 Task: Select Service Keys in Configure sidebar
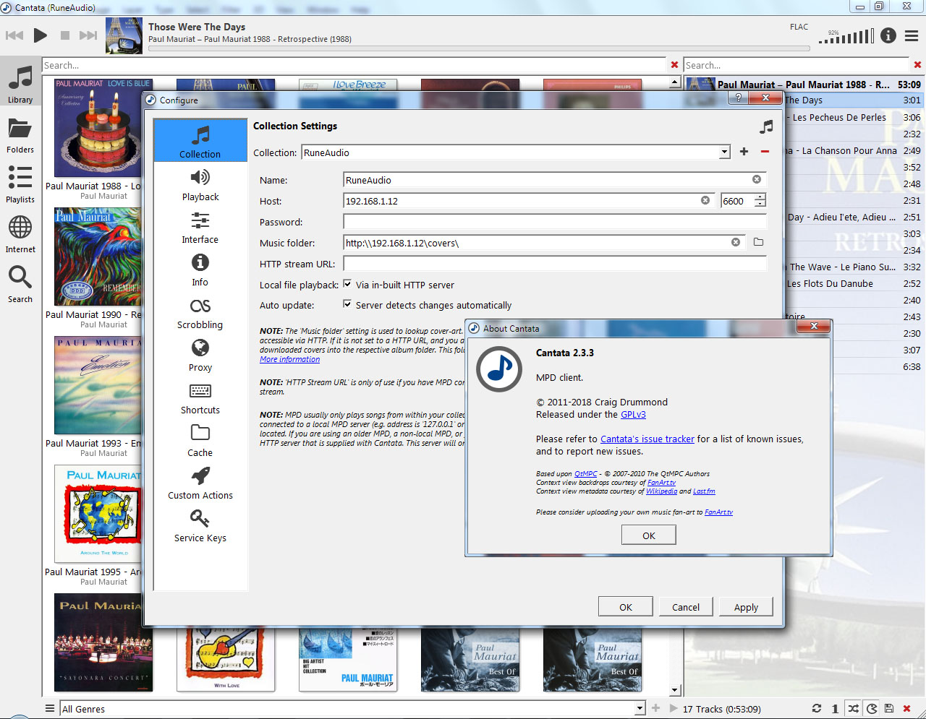coord(200,527)
